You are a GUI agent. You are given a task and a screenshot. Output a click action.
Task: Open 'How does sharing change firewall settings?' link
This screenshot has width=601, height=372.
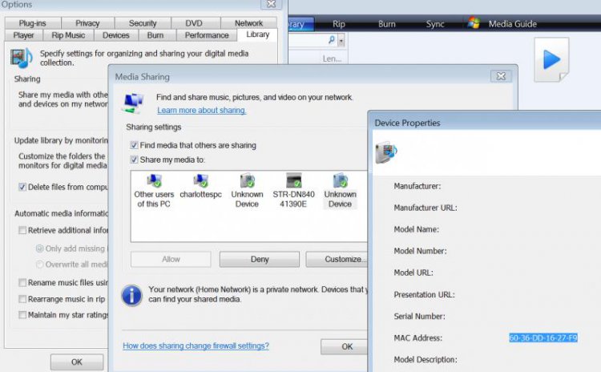pyautogui.click(x=196, y=346)
